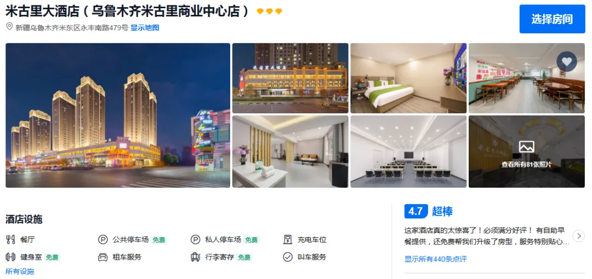Click the car rental icon
The height and width of the screenshot is (279, 592).
pos(103,257)
